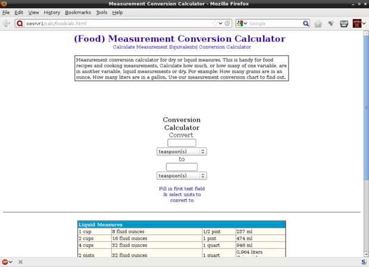Click the '1 pint' table cell
Viewport: 369px width, 267px height.
pyautogui.click(x=219, y=238)
